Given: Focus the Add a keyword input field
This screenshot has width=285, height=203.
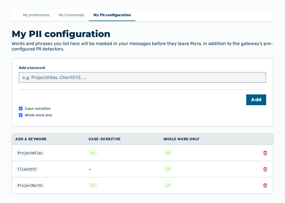Looking at the screenshot, I should tap(142, 78).
